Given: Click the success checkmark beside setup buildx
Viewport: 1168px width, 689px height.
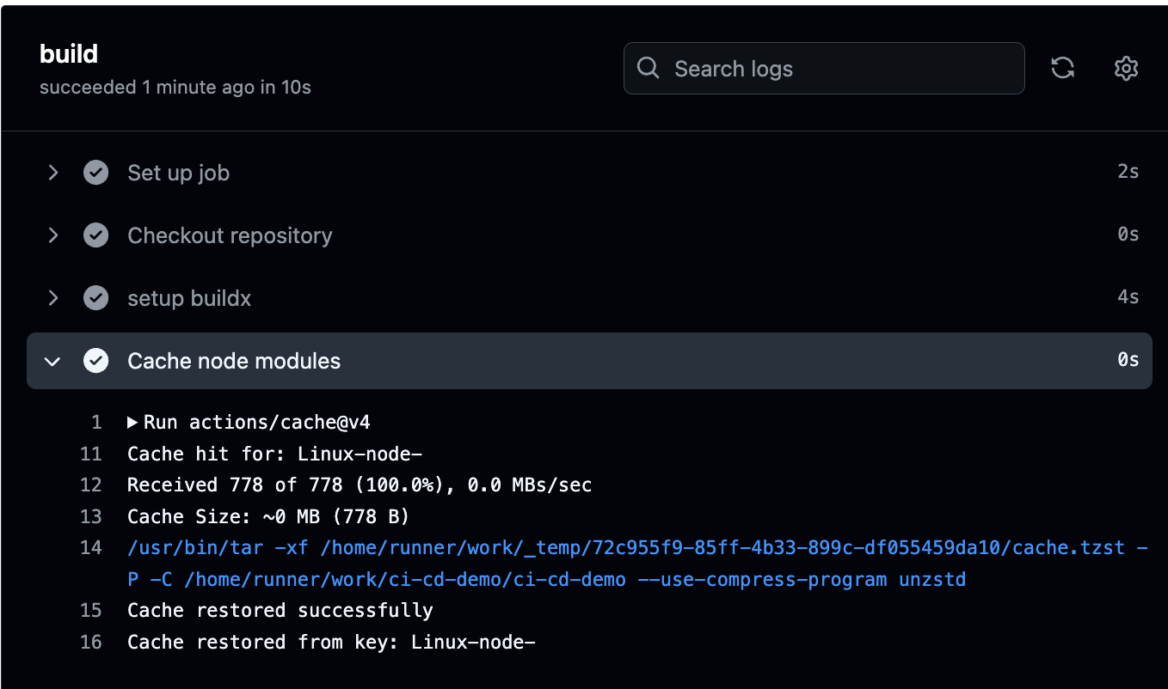Looking at the screenshot, I should [95, 298].
